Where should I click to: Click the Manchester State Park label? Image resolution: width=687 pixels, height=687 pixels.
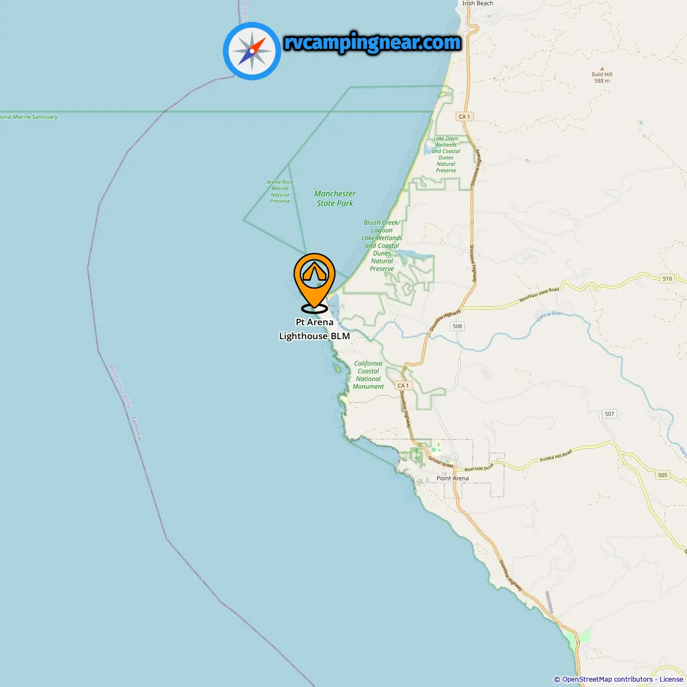[x=335, y=199]
